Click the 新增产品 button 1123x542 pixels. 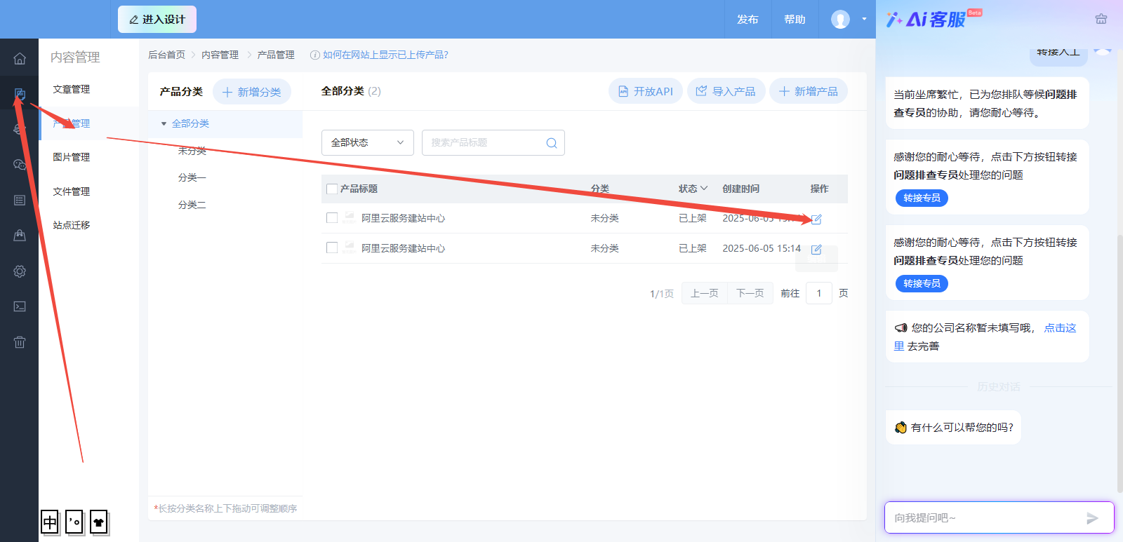(x=809, y=91)
